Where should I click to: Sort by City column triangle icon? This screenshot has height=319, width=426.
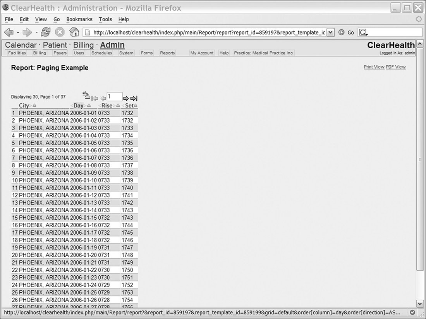(x=34, y=106)
